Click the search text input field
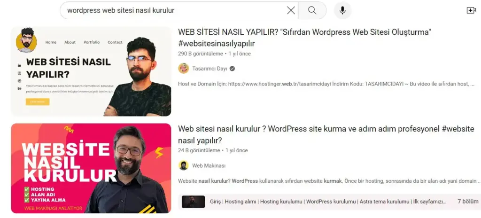The image size is (481, 218). (x=175, y=10)
